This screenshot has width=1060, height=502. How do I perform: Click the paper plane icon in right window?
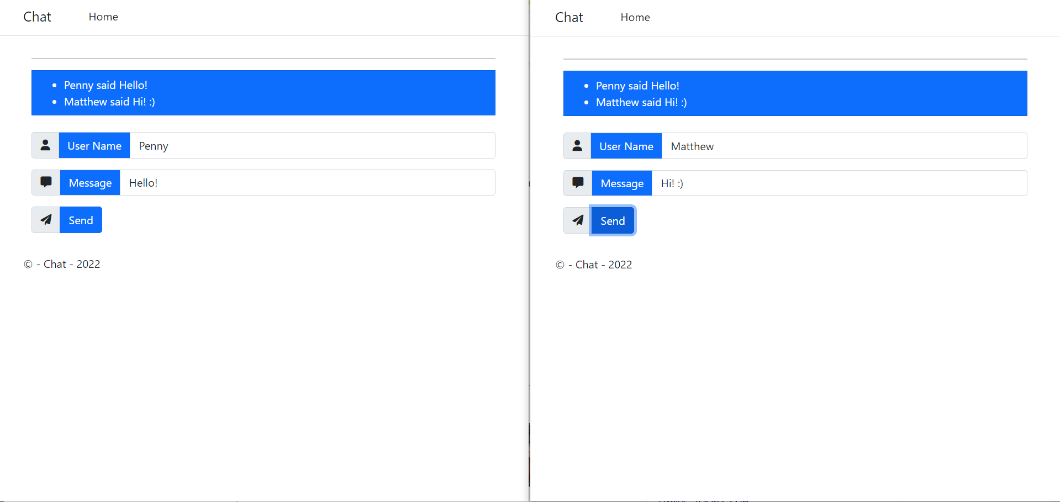pyautogui.click(x=578, y=220)
